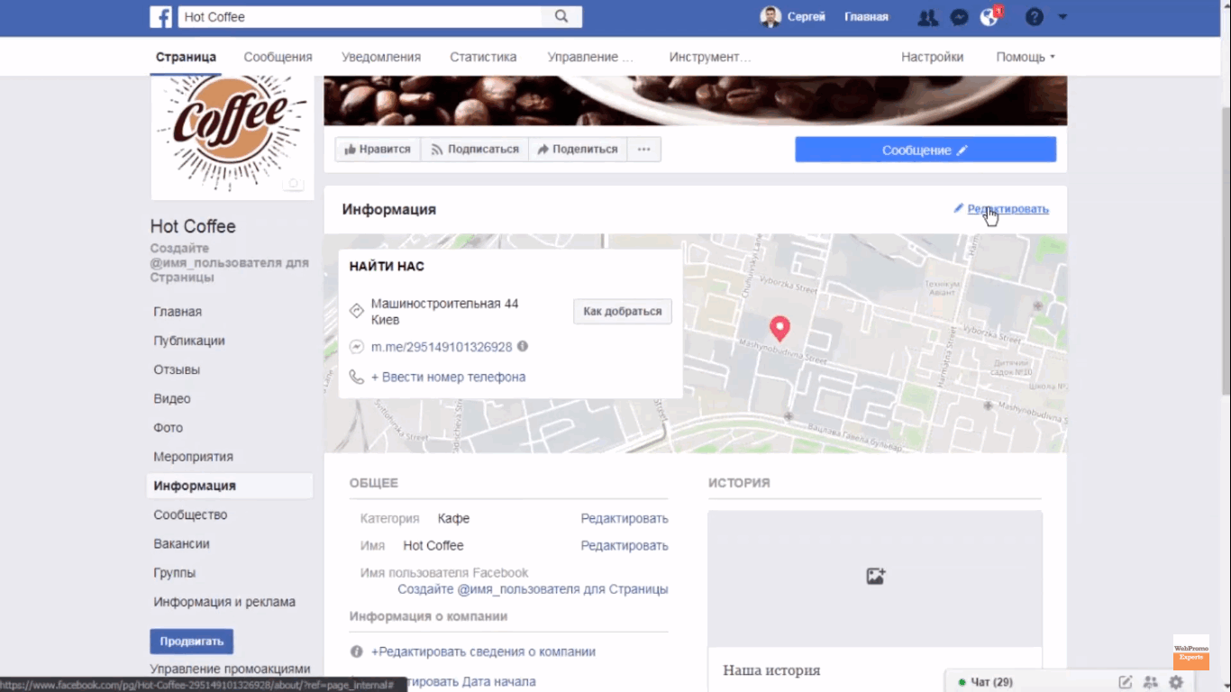Viewport: 1231px width, 692px height.
Task: Click the Hot Coffee search field
Action: coord(360,16)
